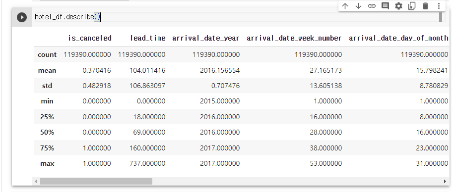This screenshot has height=192, width=454.
Task: Move cell down with arrow icon
Action: (358, 6)
